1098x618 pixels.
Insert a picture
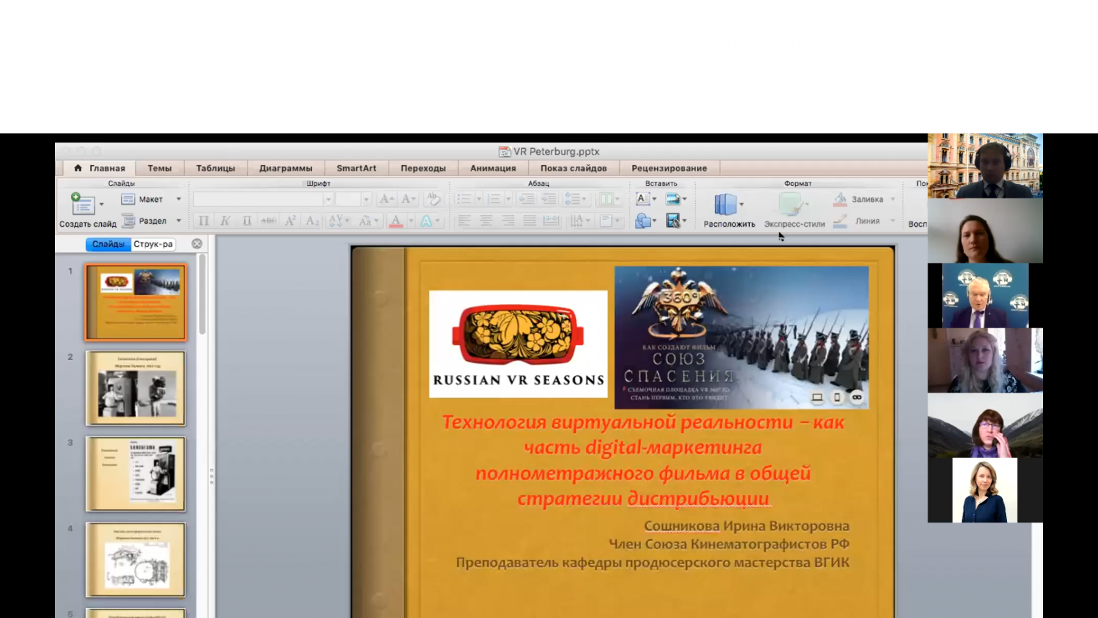672,199
